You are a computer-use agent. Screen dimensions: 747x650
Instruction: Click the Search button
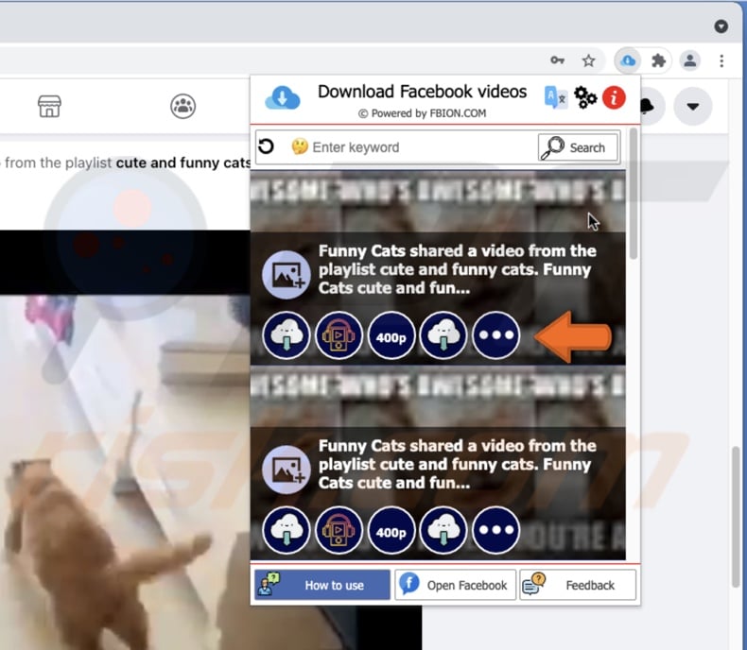579,147
